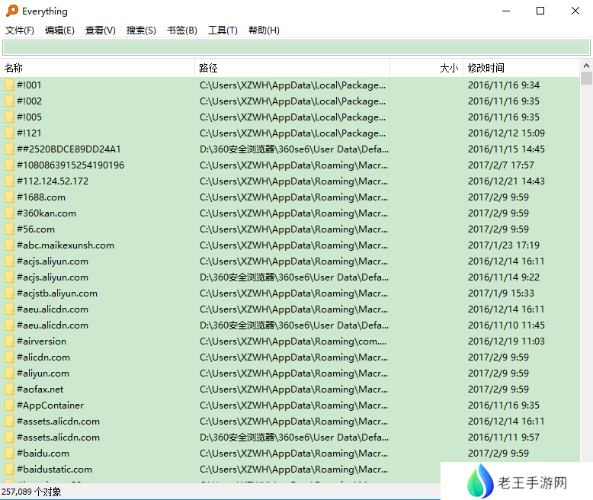Viewport: 593px width, 500px height.
Task: Open the 文件(F) menu
Action: pos(20,30)
